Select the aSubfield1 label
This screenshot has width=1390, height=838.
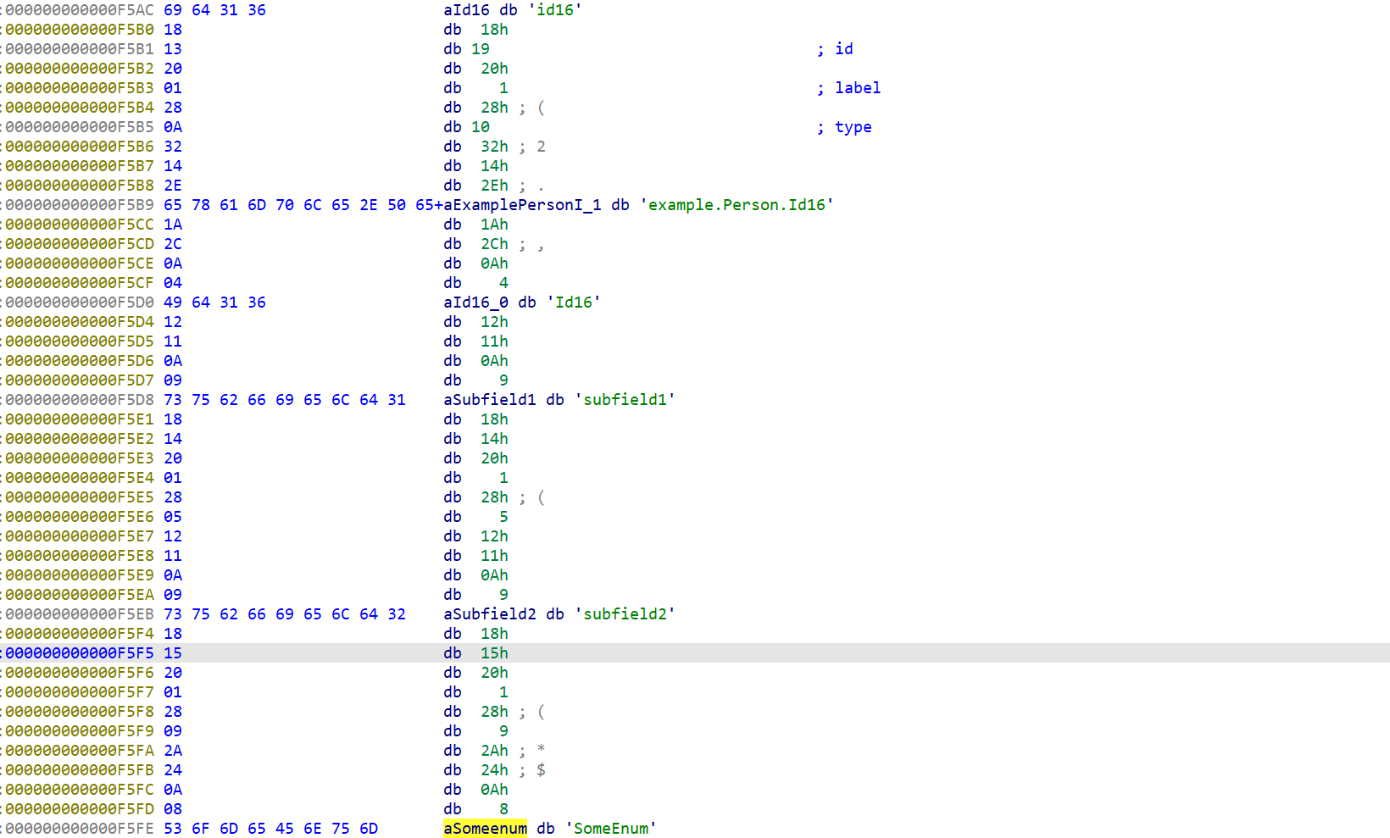point(490,400)
